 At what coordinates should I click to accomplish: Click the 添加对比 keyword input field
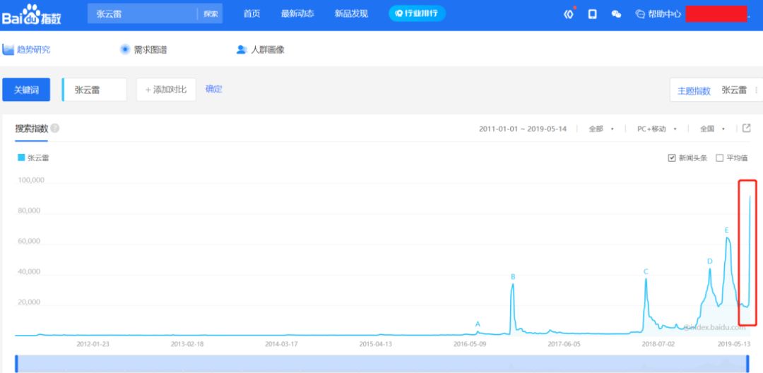point(166,90)
